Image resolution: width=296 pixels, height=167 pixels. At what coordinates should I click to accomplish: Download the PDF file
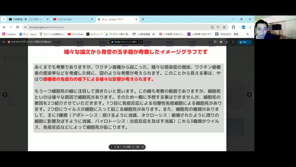[x=227, y=42]
